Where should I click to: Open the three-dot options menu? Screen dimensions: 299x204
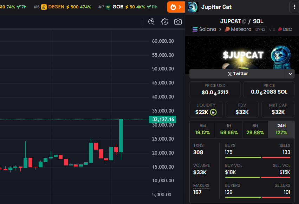294,7
